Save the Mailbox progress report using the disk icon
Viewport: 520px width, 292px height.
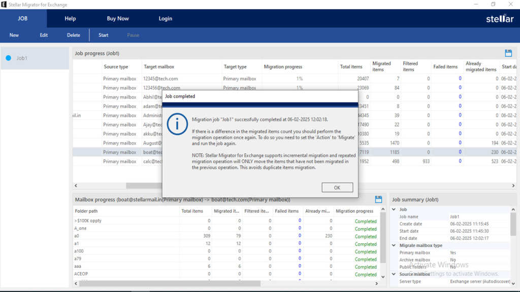pyautogui.click(x=378, y=199)
